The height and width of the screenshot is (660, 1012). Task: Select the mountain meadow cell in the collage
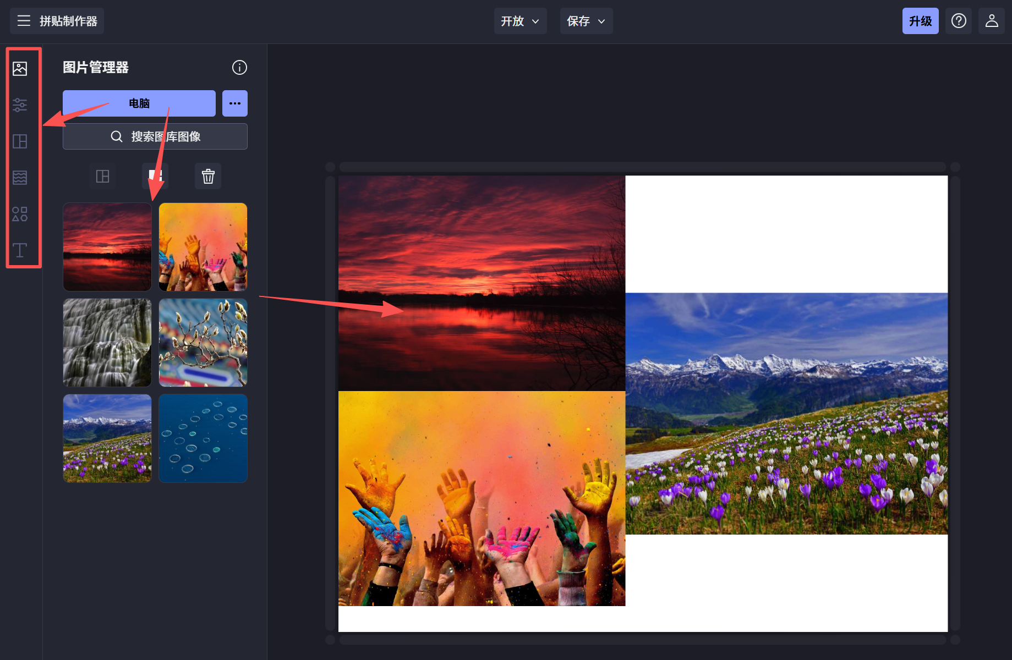[786, 414]
